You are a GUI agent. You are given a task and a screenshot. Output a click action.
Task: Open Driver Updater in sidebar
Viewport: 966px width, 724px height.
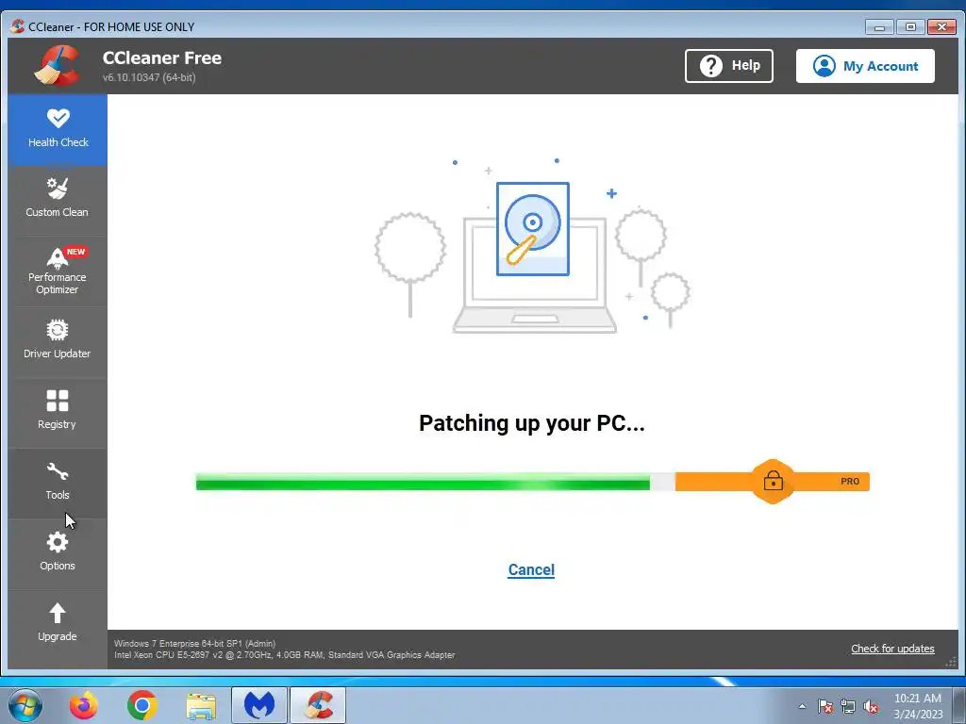point(58,340)
